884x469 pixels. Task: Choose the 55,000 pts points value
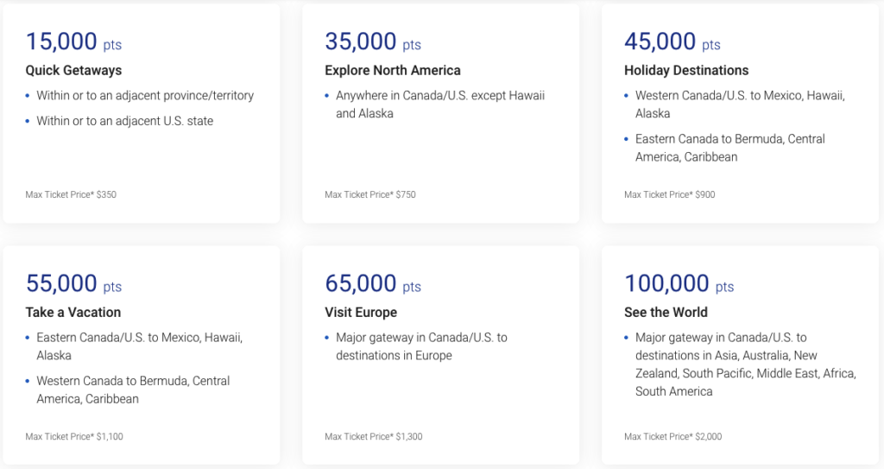click(73, 283)
